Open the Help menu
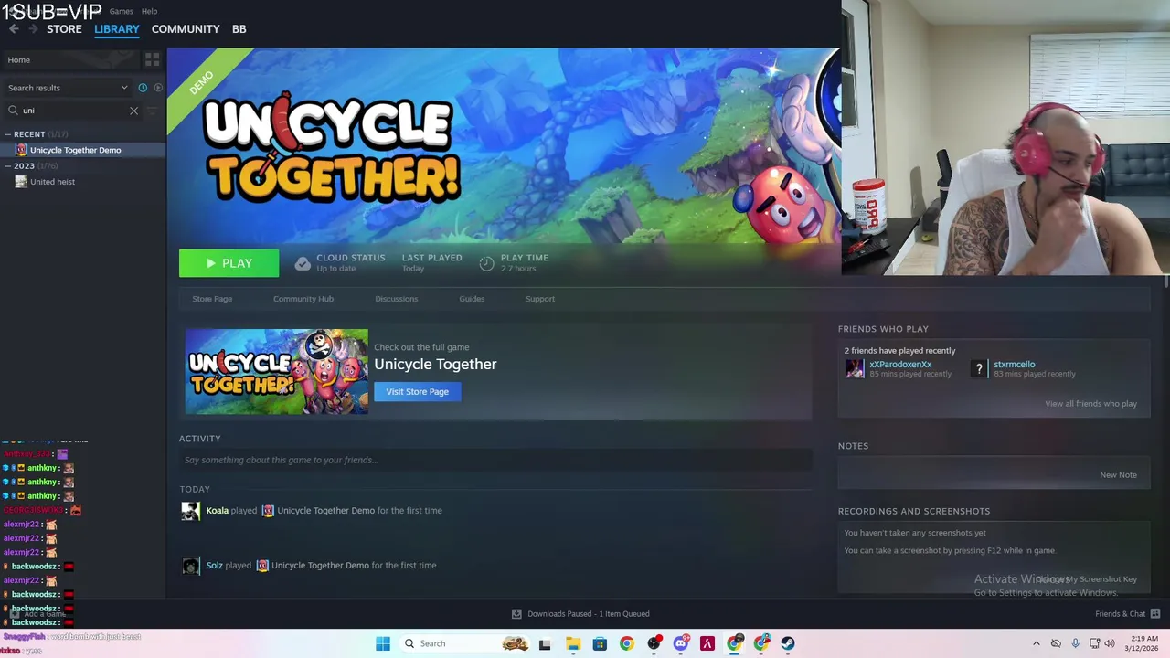Image resolution: width=1170 pixels, height=658 pixels. click(x=149, y=11)
